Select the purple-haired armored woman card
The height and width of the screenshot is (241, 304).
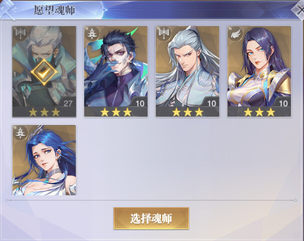point(259,71)
